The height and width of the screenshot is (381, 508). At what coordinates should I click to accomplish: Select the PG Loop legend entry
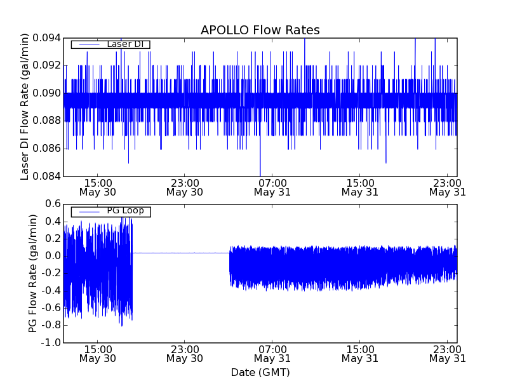(x=124, y=211)
